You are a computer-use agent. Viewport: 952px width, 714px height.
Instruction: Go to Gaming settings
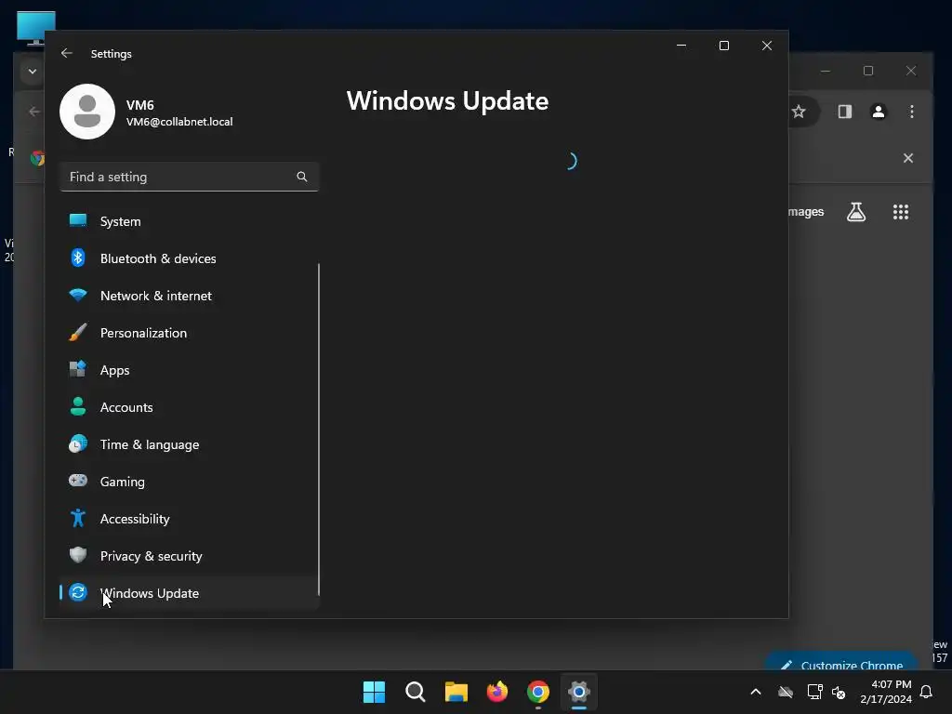190,482
